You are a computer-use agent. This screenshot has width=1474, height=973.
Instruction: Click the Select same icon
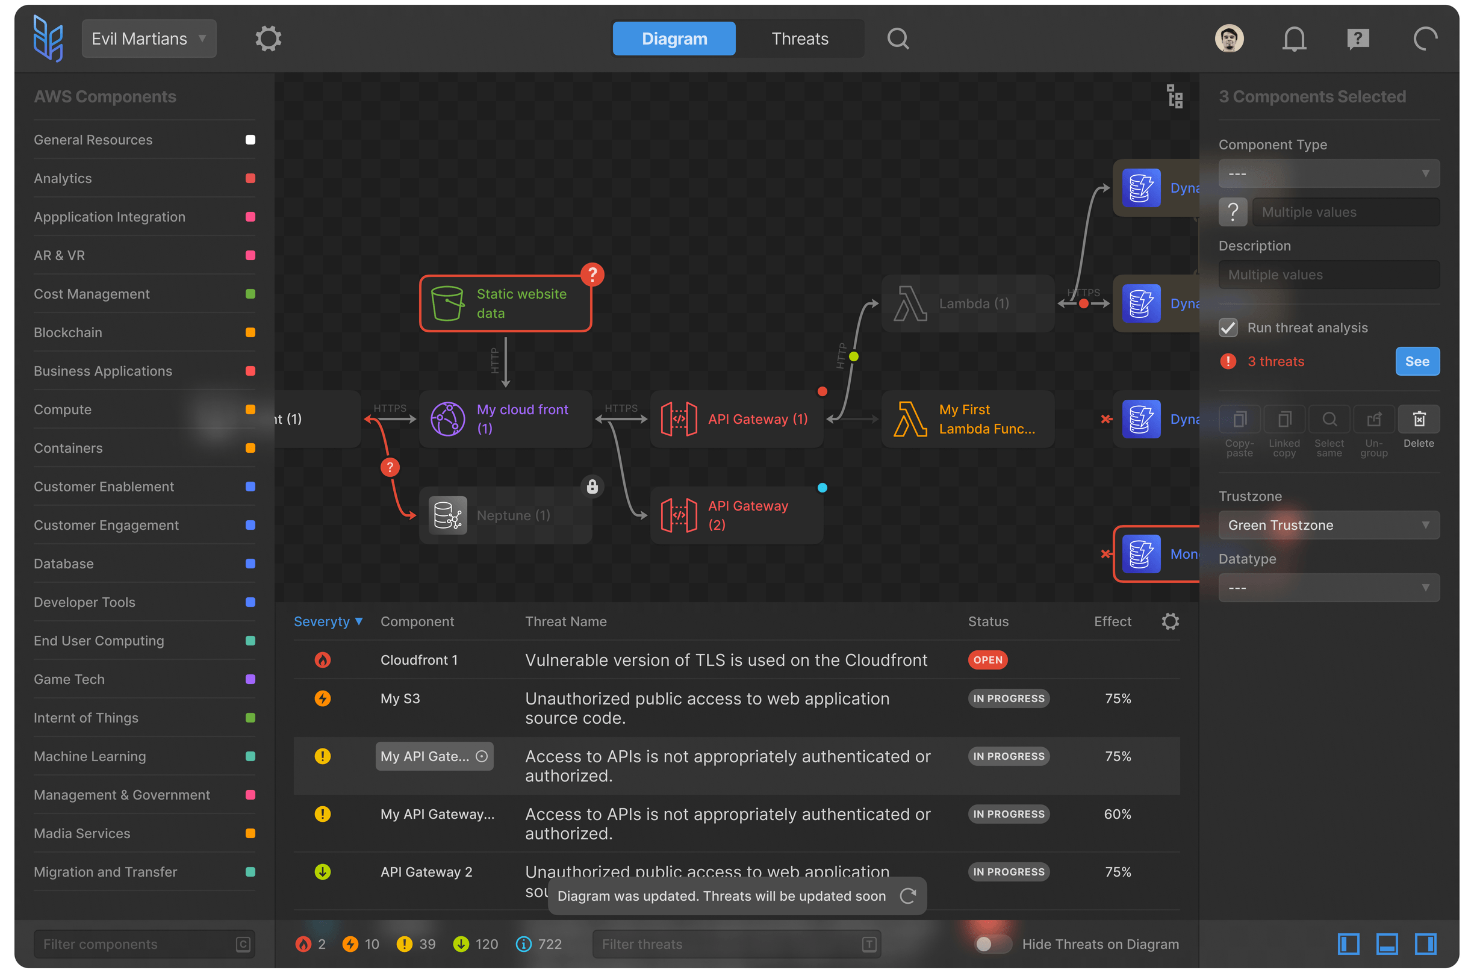[x=1329, y=420]
